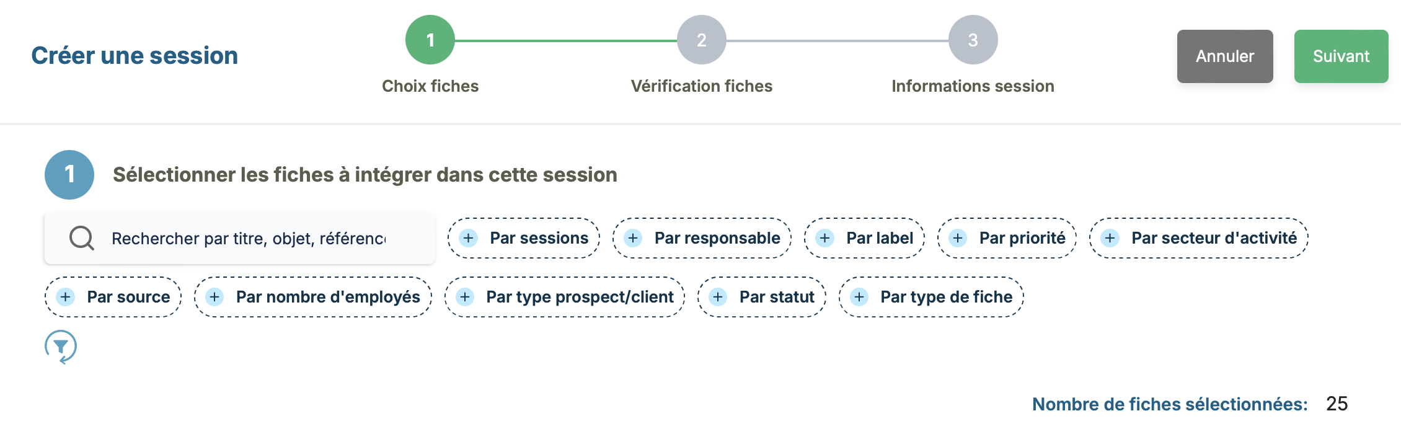
Task: Click the green Suivant button
Action: coord(1341,56)
